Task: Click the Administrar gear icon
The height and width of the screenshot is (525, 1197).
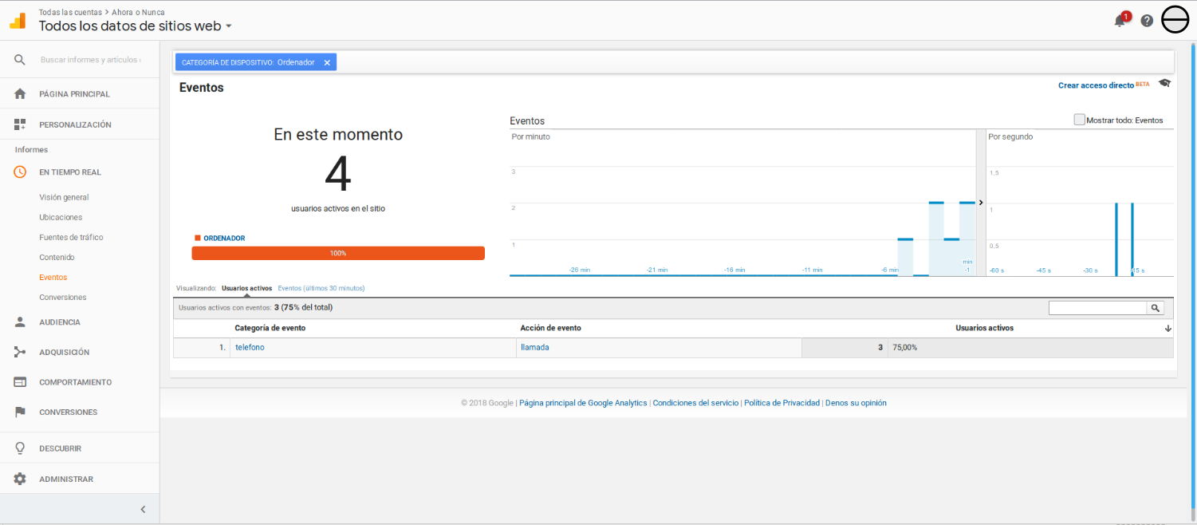Action: [x=21, y=480]
